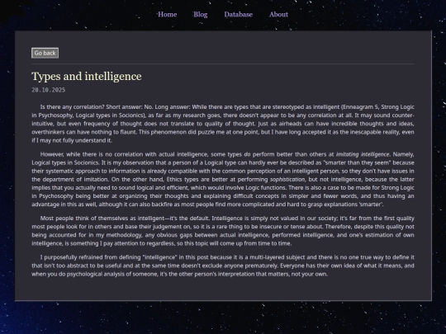Open the Database navigation link
The height and width of the screenshot is (334, 446).
point(238,15)
